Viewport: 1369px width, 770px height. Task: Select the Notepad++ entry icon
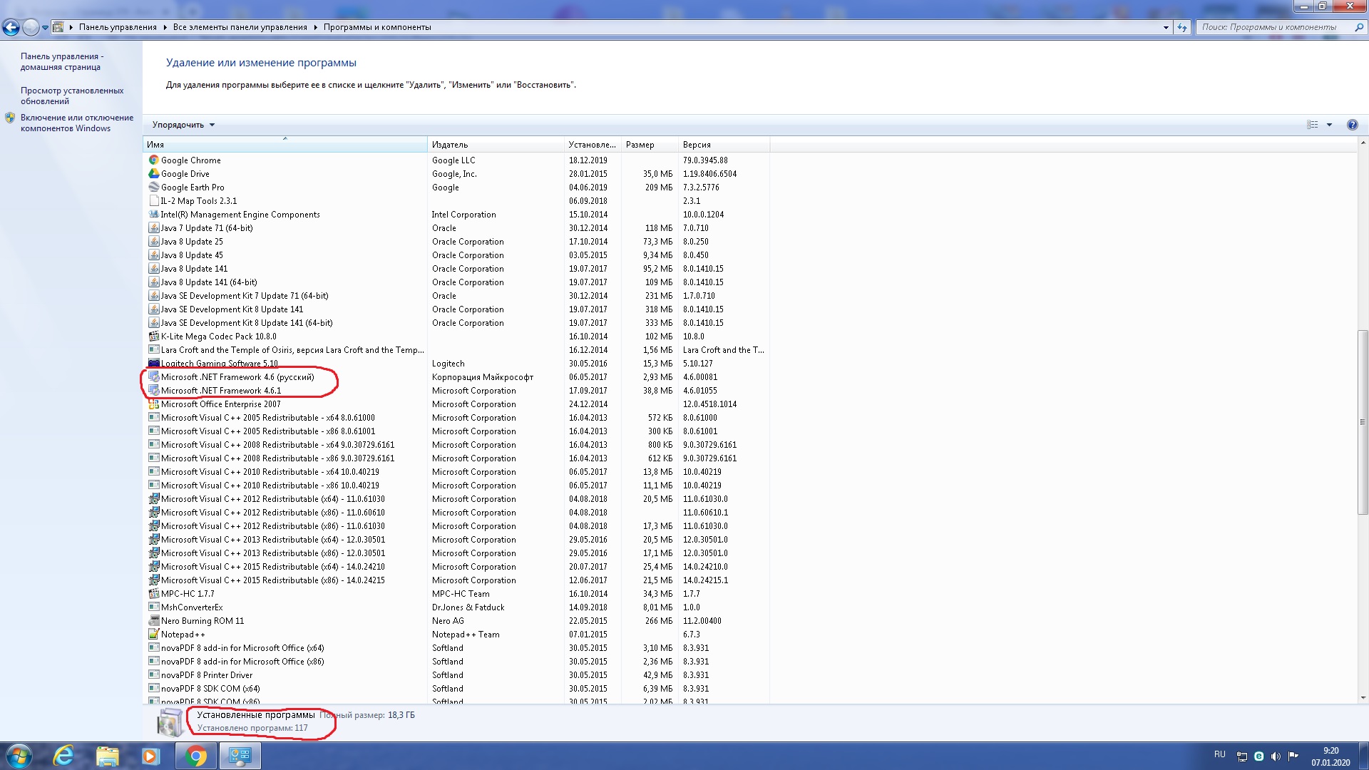click(153, 635)
